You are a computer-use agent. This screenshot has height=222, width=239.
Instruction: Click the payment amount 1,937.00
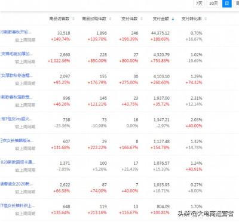click(x=161, y=98)
